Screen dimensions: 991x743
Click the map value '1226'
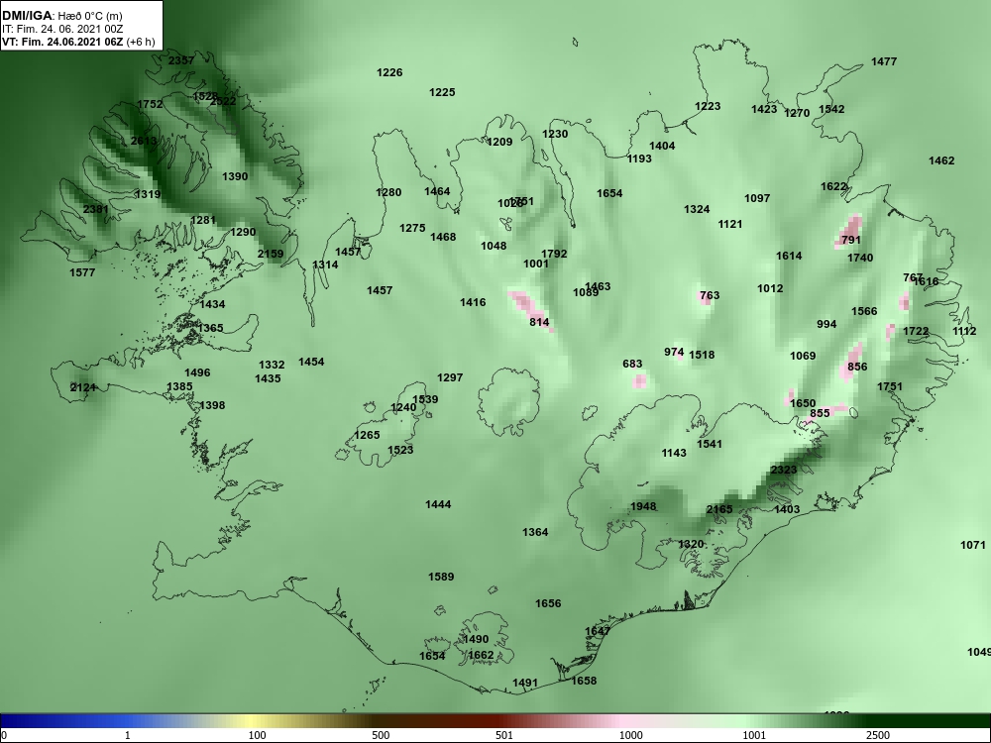point(389,72)
